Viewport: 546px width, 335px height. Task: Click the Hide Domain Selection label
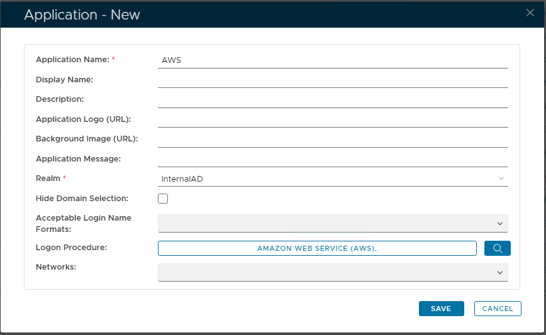click(82, 198)
